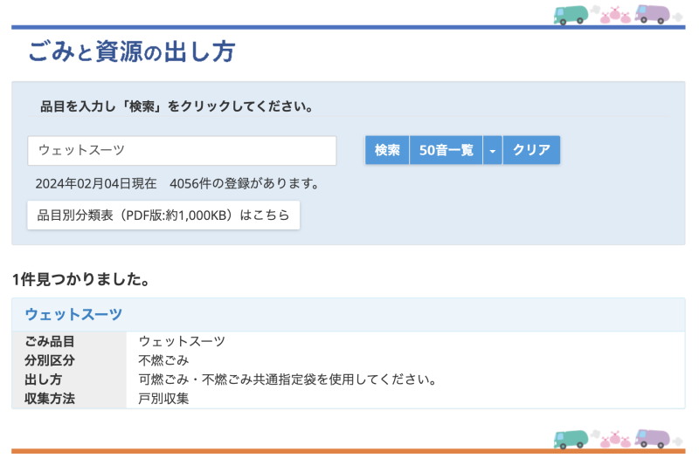Image resolution: width=699 pixels, height=458 pixels.
Task: Click the 出し方 instruction text about 指定袋
Action: click(287, 380)
